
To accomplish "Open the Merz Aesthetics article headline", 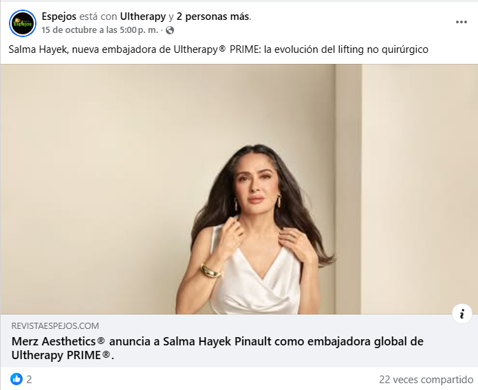I will pos(217,348).
